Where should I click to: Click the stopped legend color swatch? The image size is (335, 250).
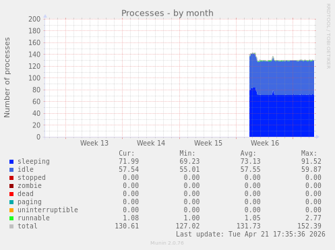click(x=11, y=178)
